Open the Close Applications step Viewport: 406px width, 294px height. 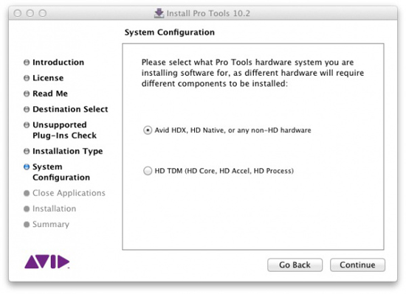point(69,193)
